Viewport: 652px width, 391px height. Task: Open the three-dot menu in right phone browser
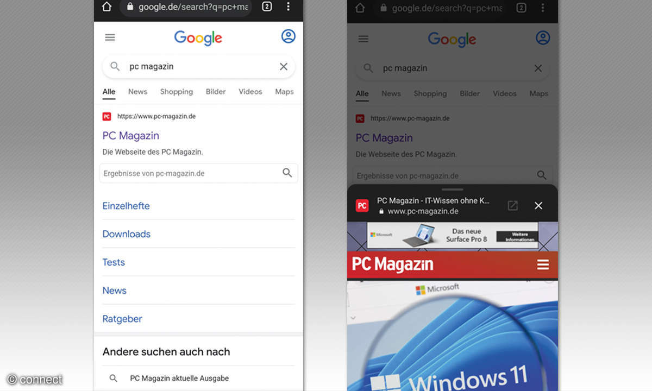point(542,8)
